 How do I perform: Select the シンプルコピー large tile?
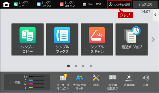pos(27,40)
